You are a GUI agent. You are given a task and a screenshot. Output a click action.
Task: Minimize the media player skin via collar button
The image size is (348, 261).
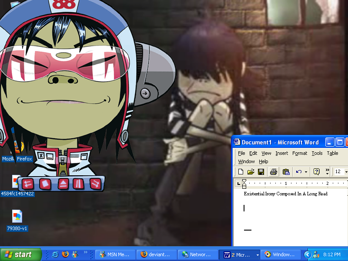50,157
